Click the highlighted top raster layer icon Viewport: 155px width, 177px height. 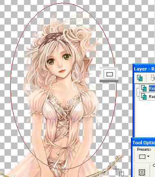tap(144, 88)
